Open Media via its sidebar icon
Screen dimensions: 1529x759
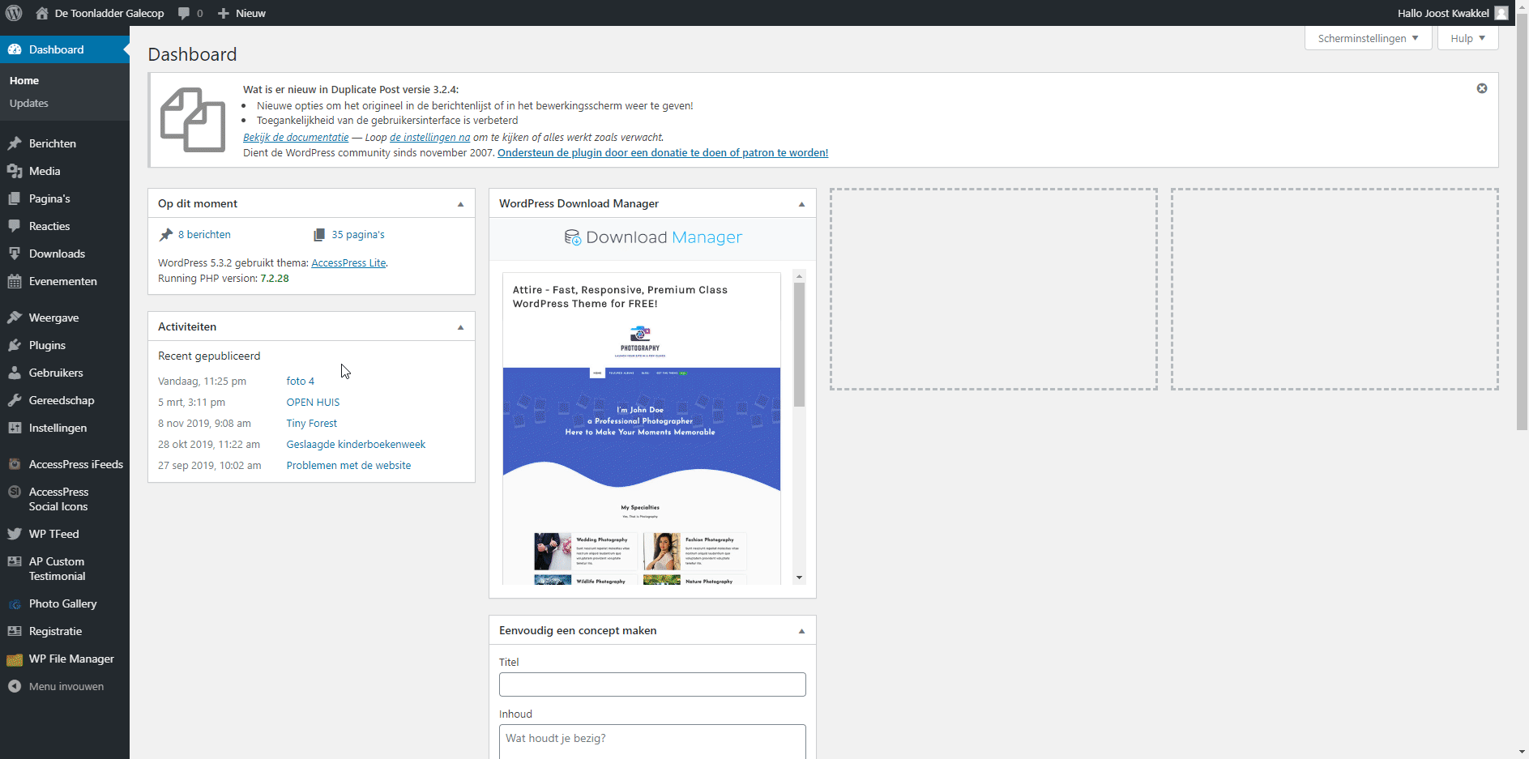(15, 171)
